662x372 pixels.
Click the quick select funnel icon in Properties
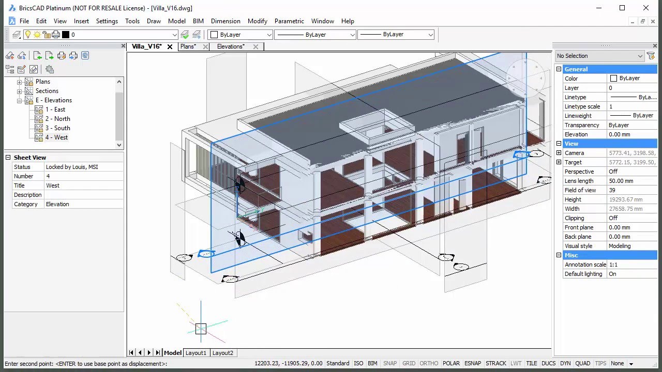pyautogui.click(x=651, y=56)
